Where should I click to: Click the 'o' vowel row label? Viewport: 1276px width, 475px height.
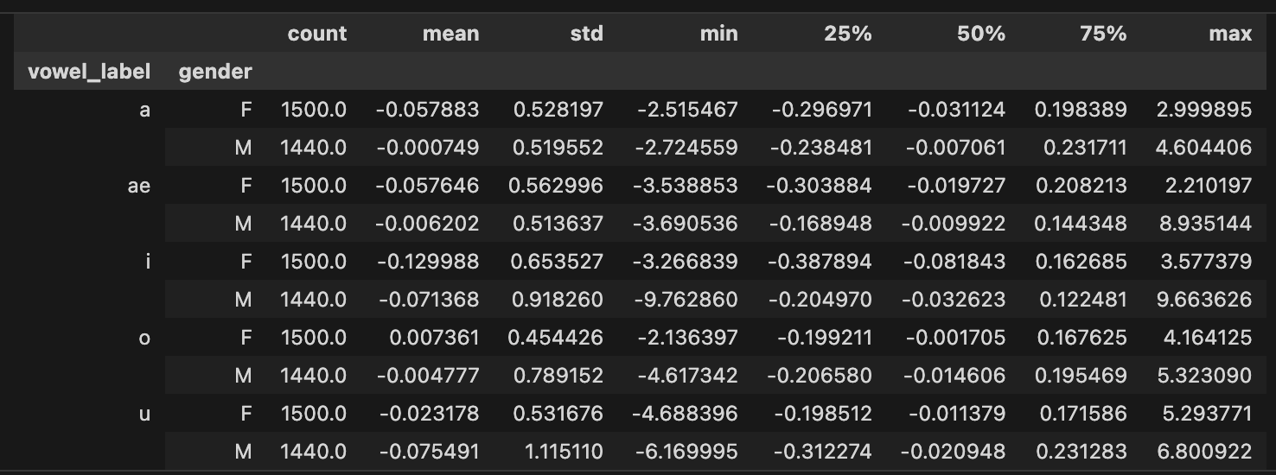[144, 338]
